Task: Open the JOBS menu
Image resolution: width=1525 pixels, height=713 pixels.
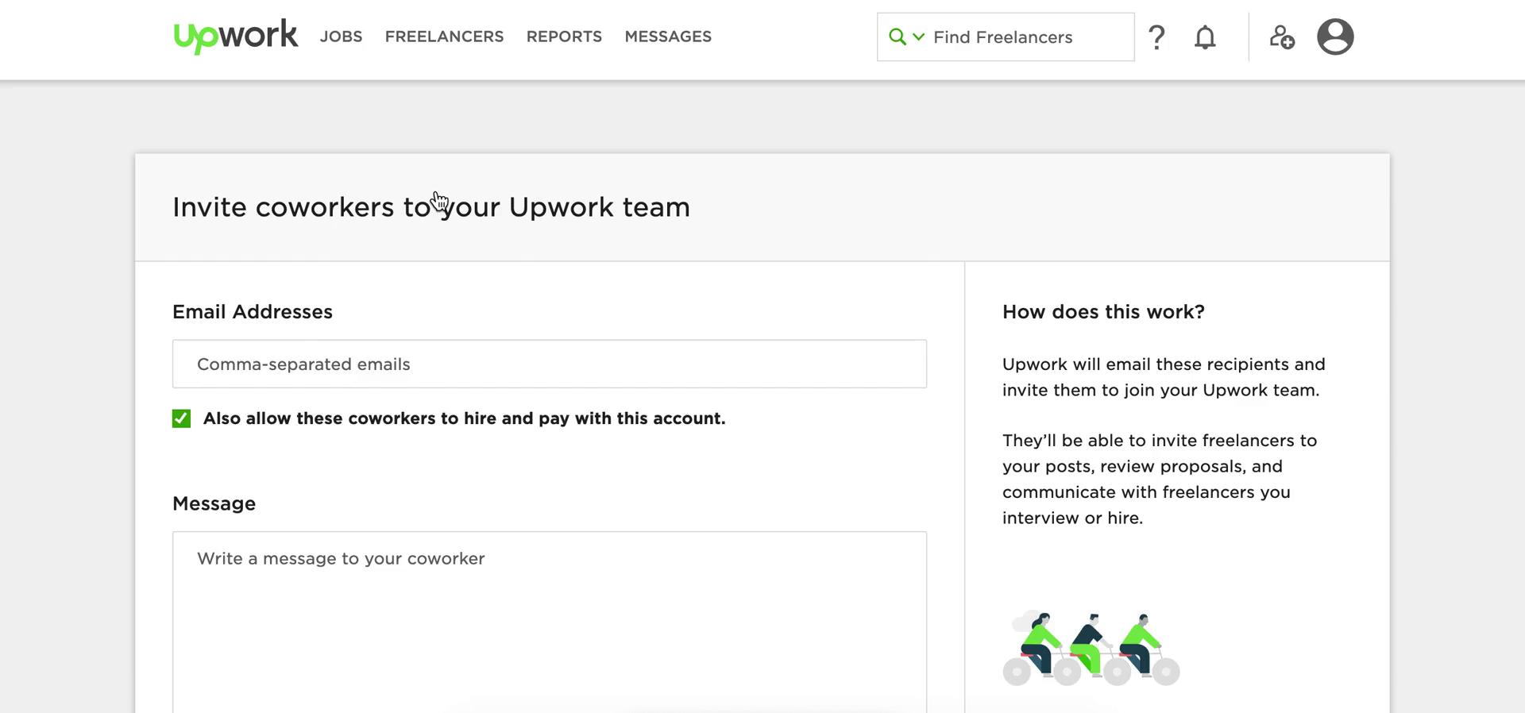Action: (x=341, y=37)
